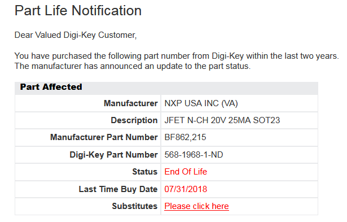The height and width of the screenshot is (222, 347).
Task: Click the Part Life Notification heading
Action: [78, 10]
